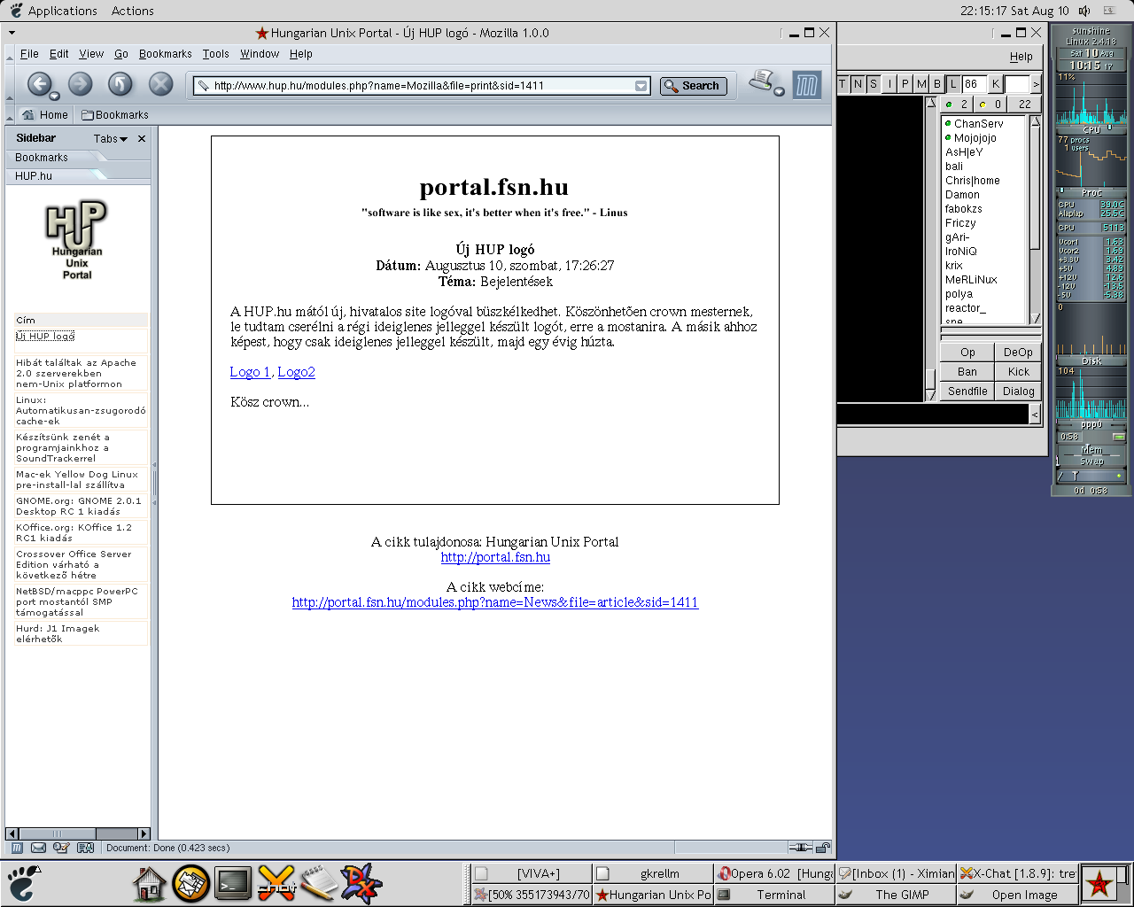Toggle the T channel mode in X-Chat

click(843, 84)
